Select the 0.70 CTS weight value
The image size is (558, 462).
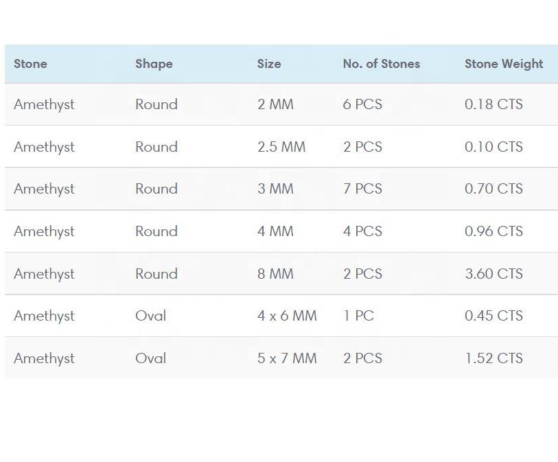click(x=493, y=189)
